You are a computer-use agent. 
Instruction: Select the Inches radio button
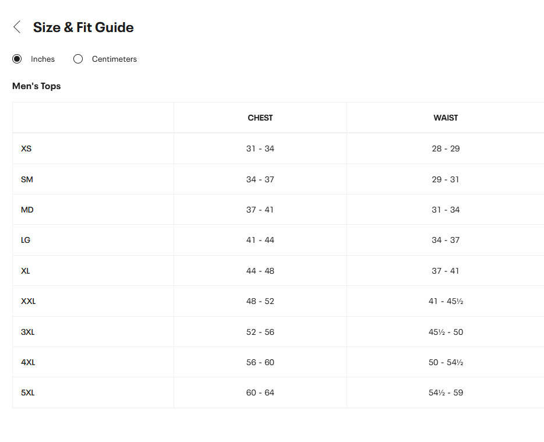pos(17,59)
